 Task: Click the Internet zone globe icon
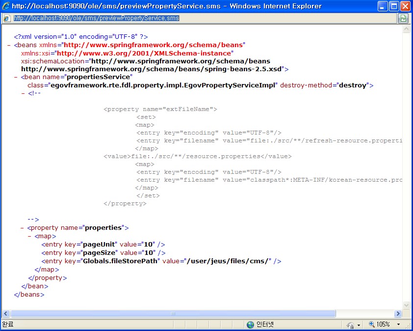250,325
